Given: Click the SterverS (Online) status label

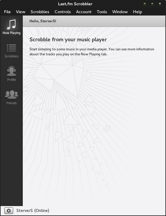Looking at the screenshot, I should (x=33, y=210).
